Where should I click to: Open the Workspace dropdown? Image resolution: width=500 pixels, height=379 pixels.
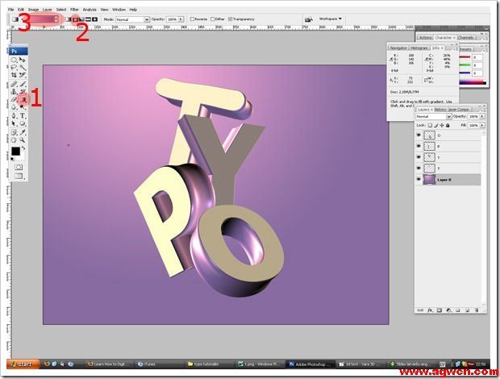pos(331,18)
